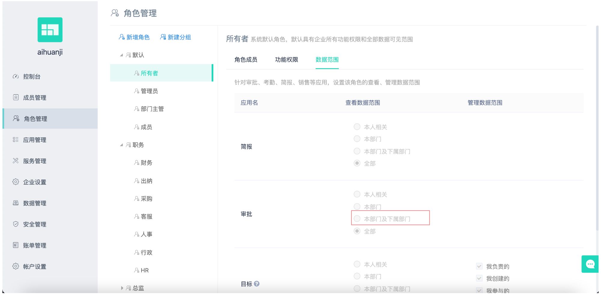
Task: Toggle the 我负责的 checkbox
Action: tap(479, 266)
